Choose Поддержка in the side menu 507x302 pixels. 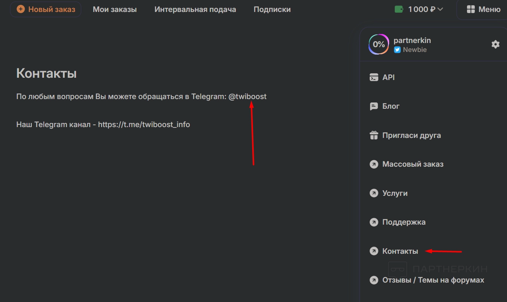404,222
